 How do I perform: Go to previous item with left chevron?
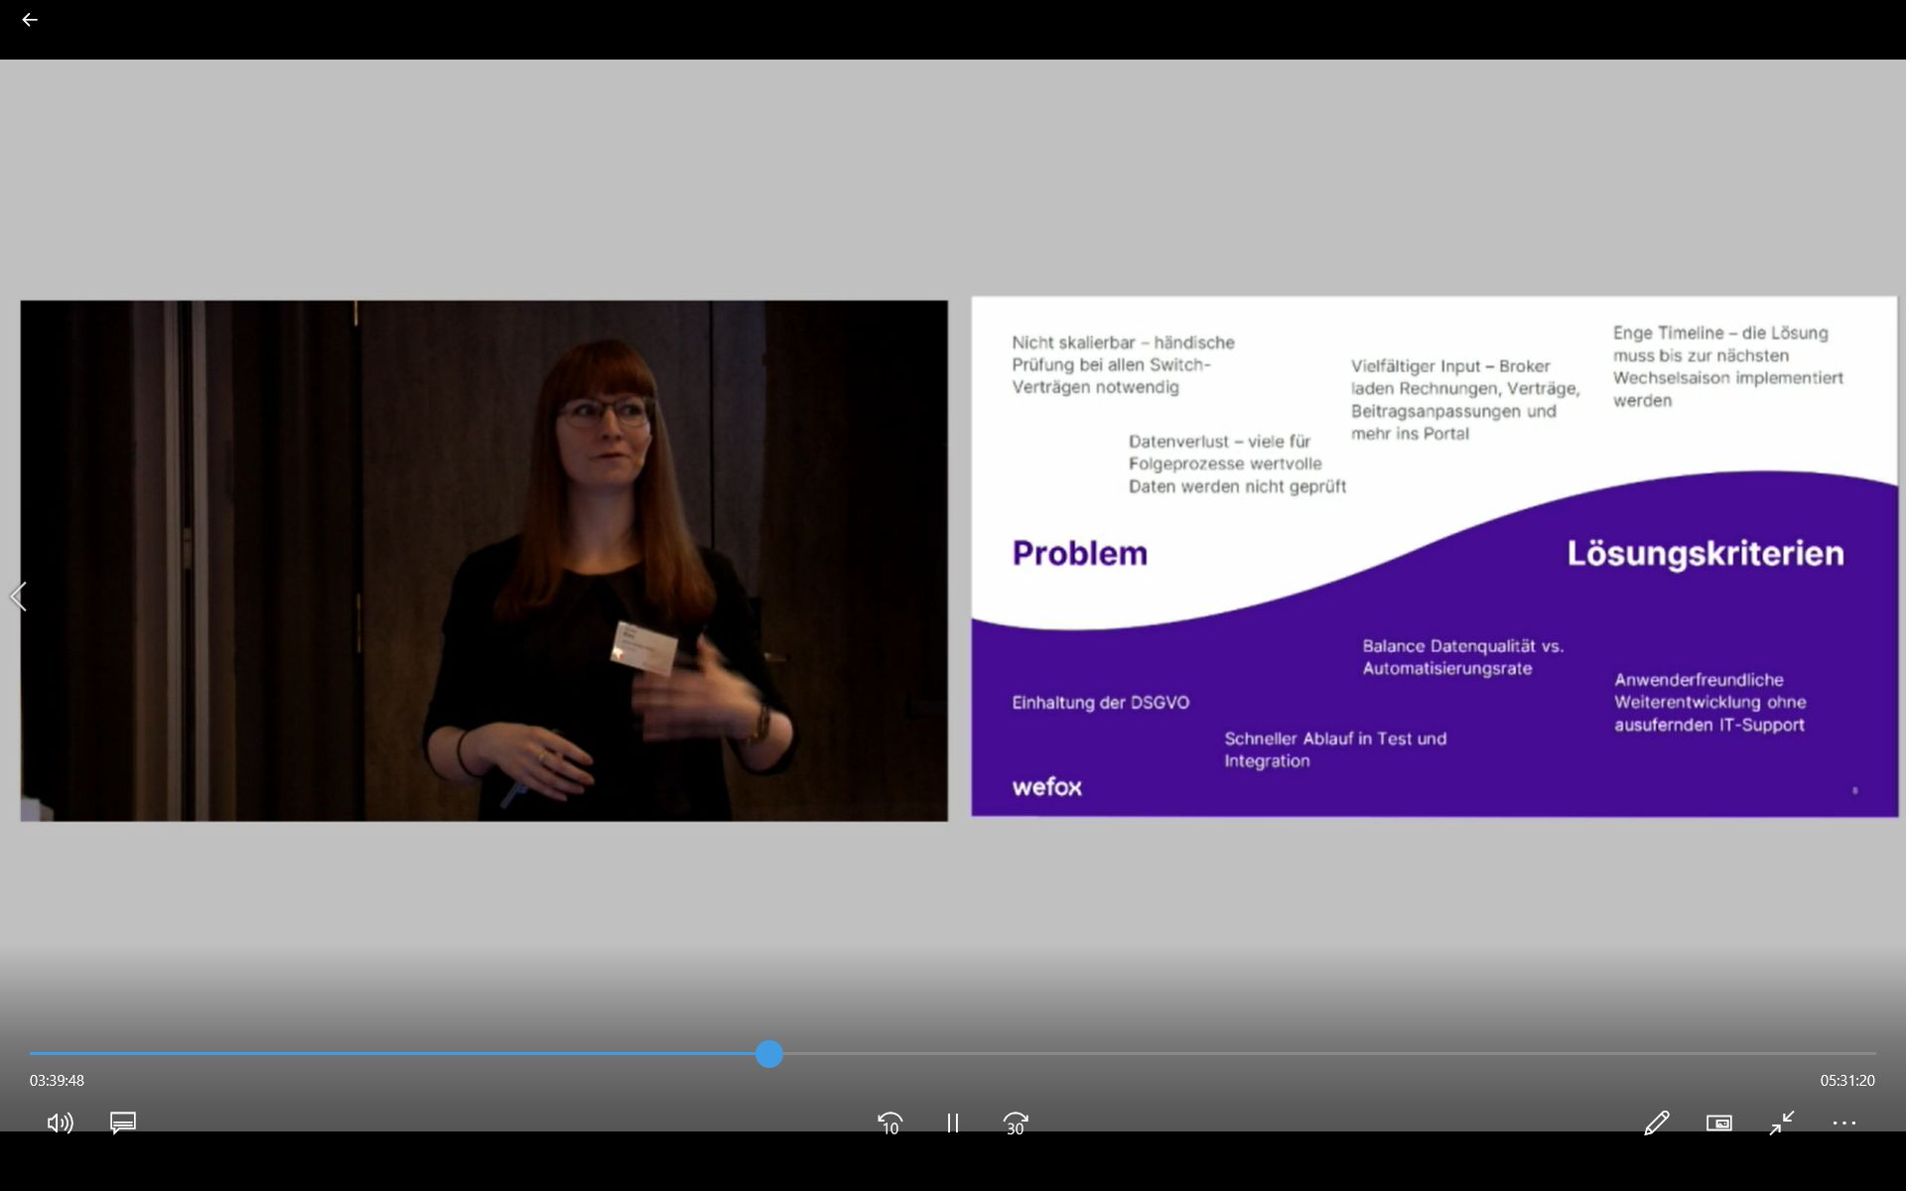[18, 596]
